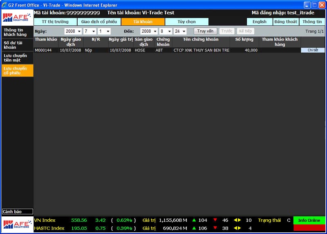
Task: Switch to the Giao dịch cổ phiếu tab
Action: click(x=99, y=22)
